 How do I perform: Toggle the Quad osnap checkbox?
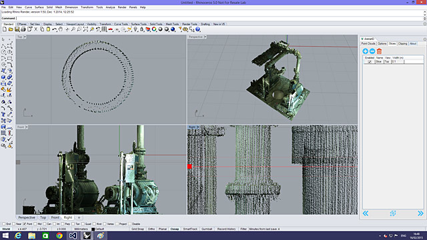coord(83,224)
